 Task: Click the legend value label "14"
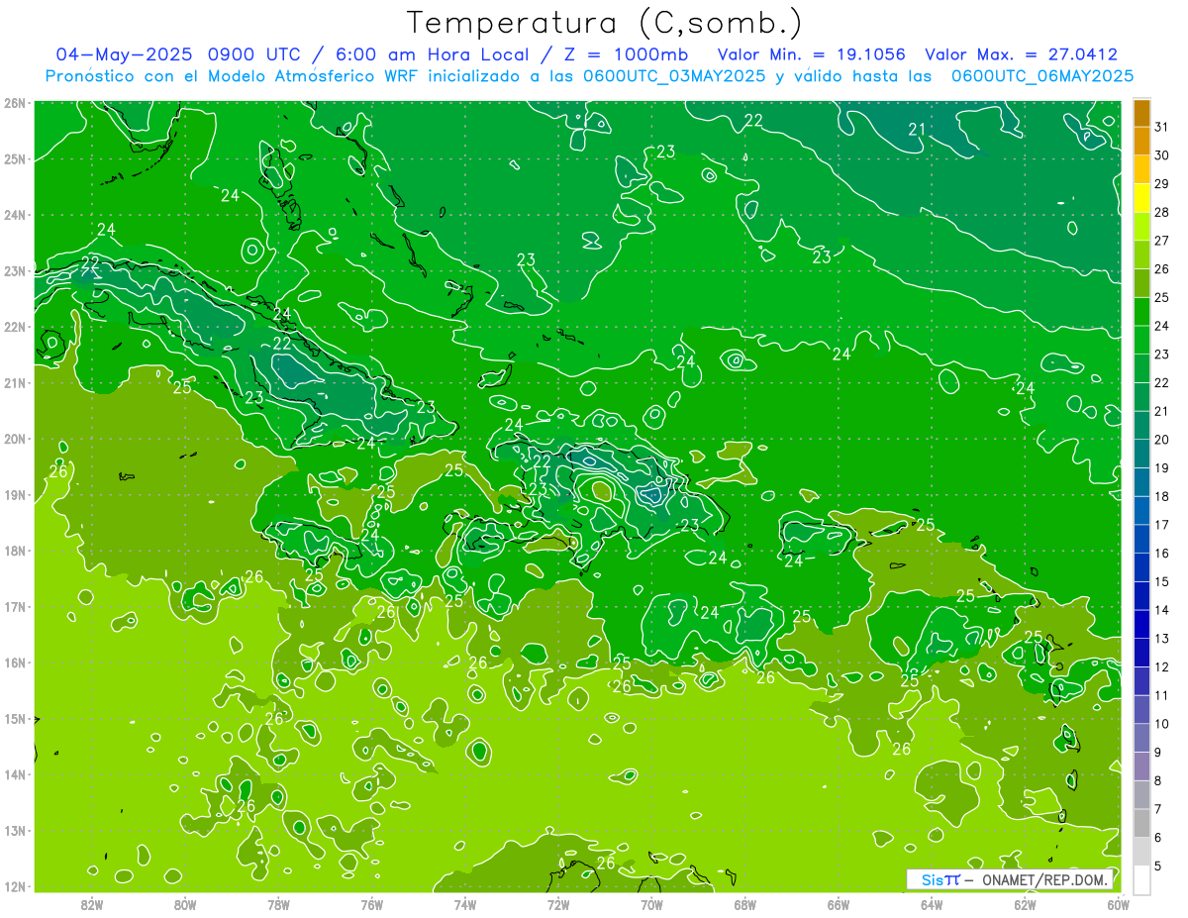pyautogui.click(x=1162, y=610)
